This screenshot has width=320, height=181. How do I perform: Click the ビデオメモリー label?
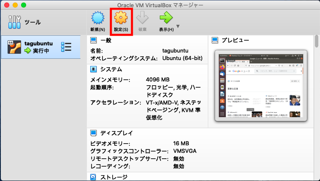pos(110,144)
